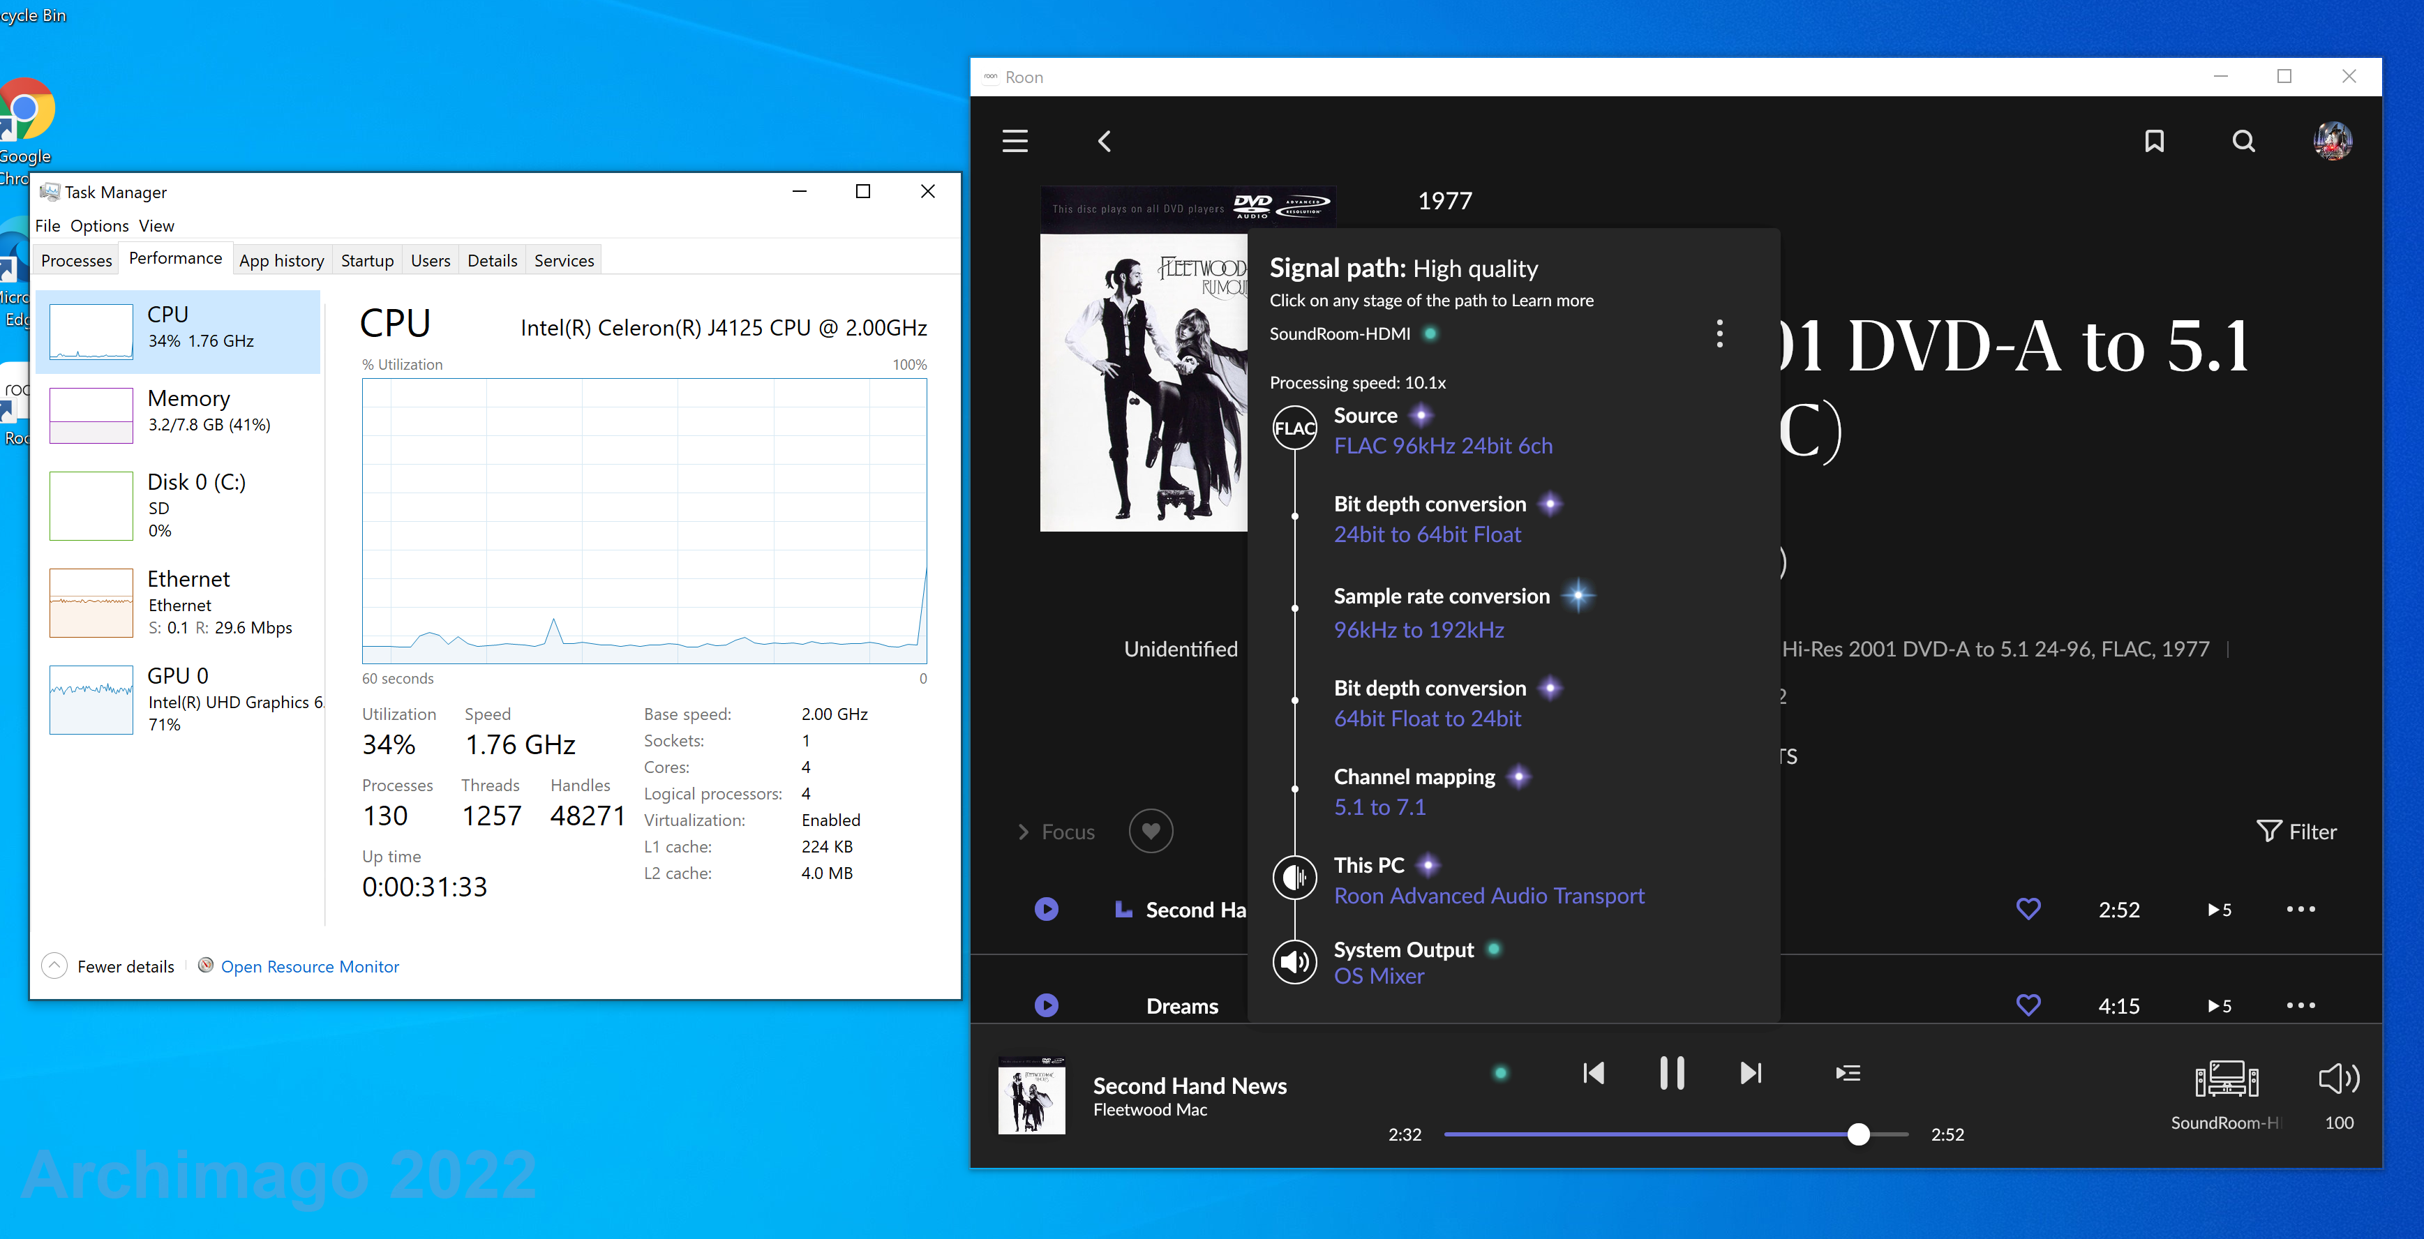This screenshot has width=2424, height=1239.
Task: Switch to the Processes tab
Action: pyautogui.click(x=76, y=261)
